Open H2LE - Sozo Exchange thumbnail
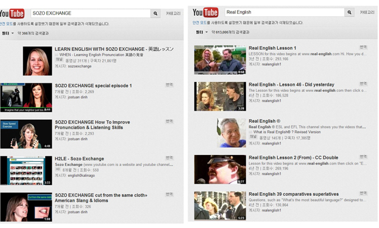Image resolution: width=379 pixels, height=228 pixels. [26, 170]
